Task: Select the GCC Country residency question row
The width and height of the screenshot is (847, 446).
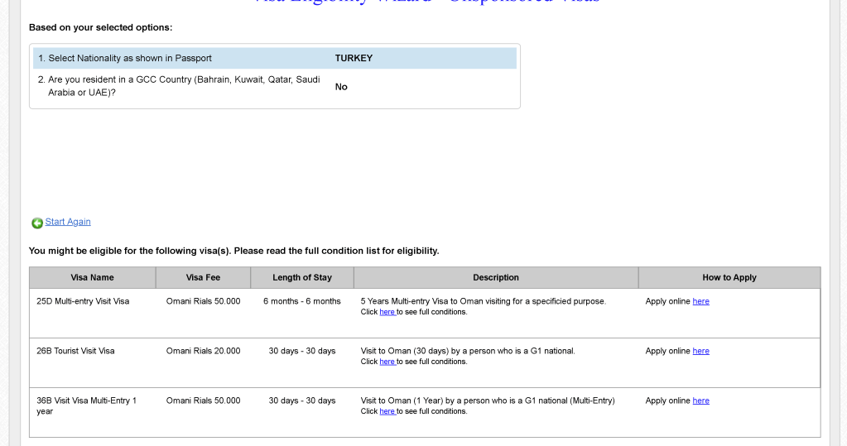Action: (x=274, y=86)
